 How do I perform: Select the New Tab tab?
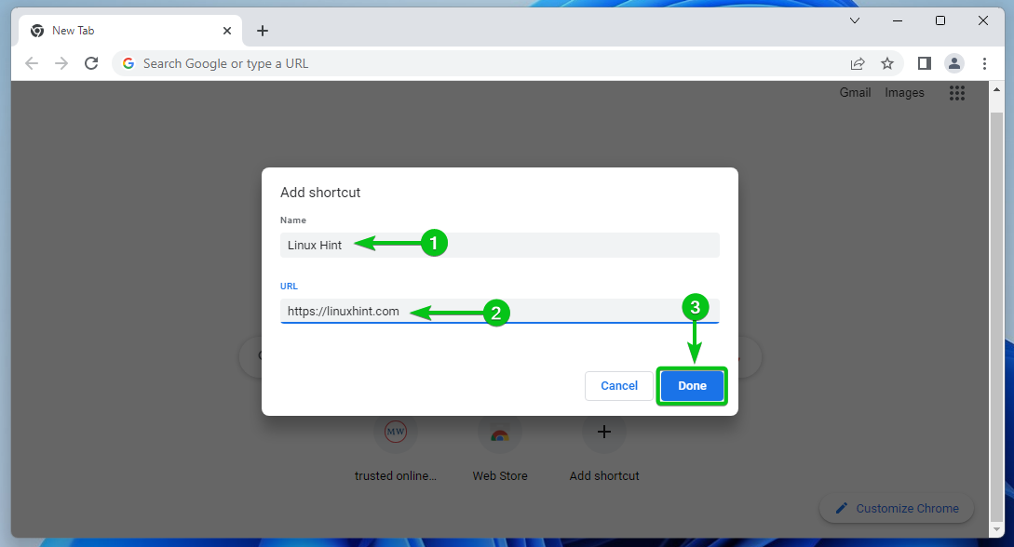click(130, 31)
